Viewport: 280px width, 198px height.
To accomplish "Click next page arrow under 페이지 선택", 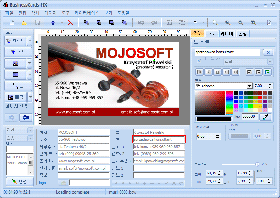I will click(26, 117).
